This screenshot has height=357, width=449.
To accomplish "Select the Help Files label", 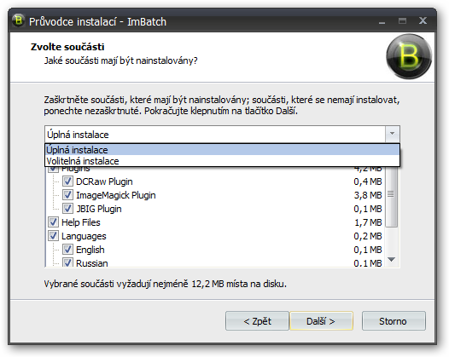I will tap(81, 222).
